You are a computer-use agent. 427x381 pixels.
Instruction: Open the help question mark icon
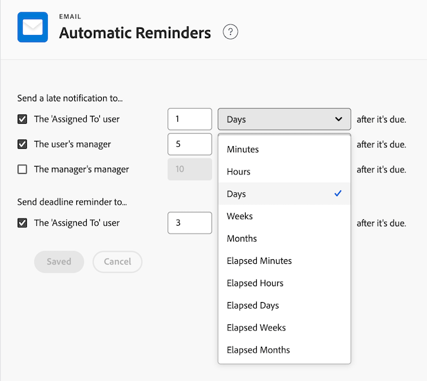230,32
